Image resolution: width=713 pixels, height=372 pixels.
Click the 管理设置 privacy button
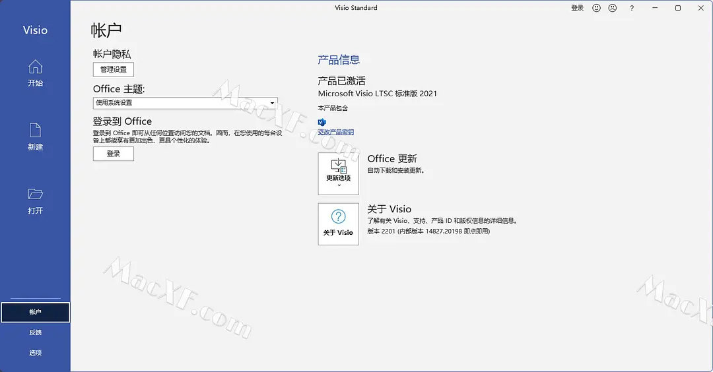pyautogui.click(x=114, y=69)
